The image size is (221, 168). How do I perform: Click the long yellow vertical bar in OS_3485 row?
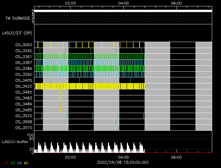coord(60,107)
